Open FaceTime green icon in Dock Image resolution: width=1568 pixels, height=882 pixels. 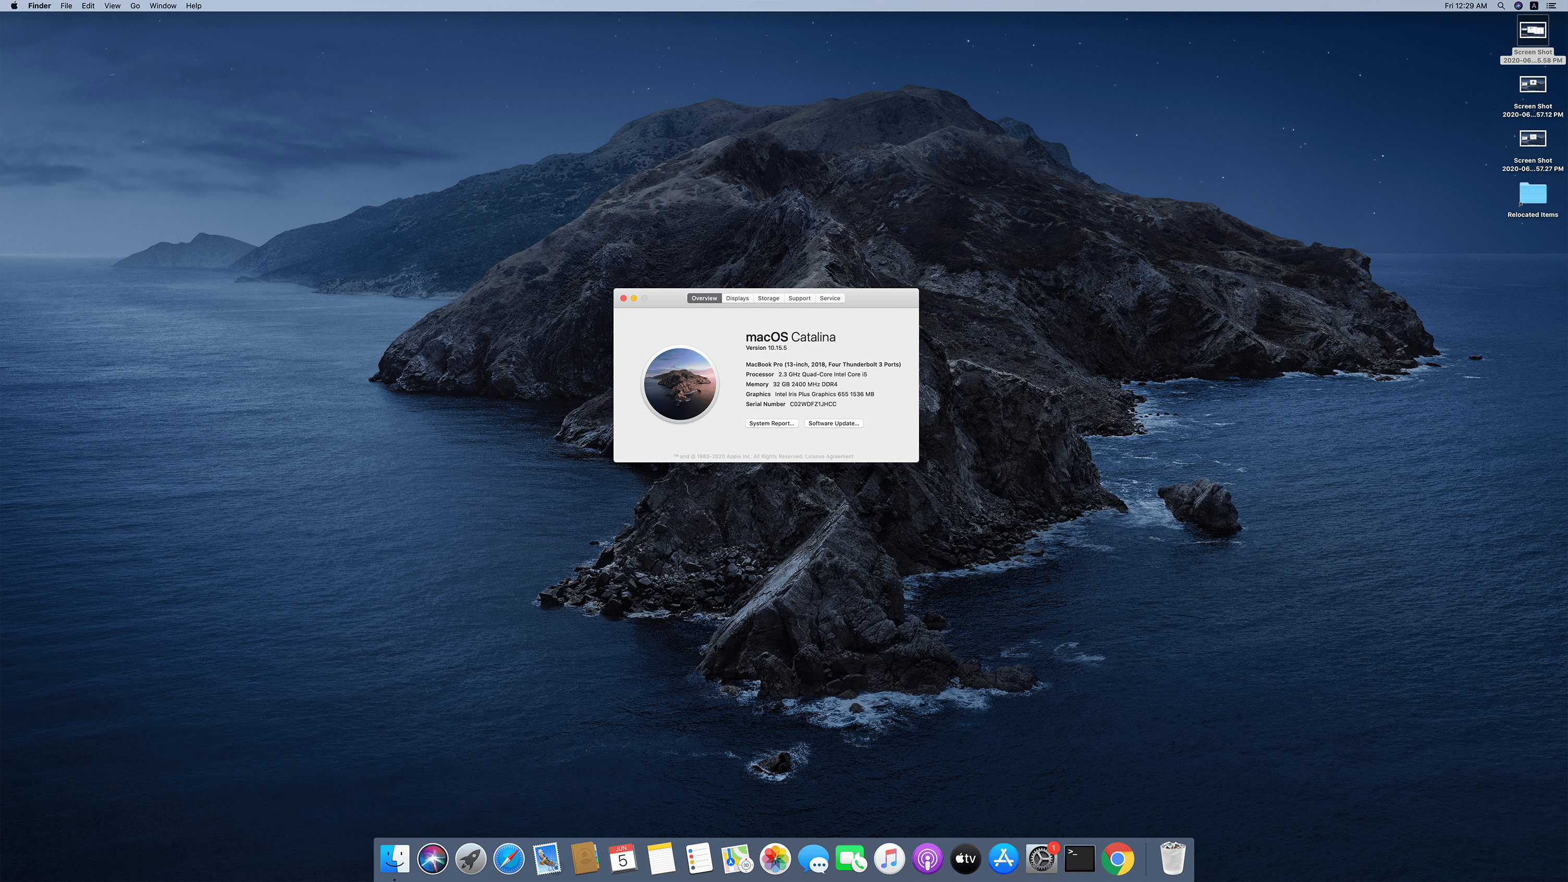click(x=851, y=859)
